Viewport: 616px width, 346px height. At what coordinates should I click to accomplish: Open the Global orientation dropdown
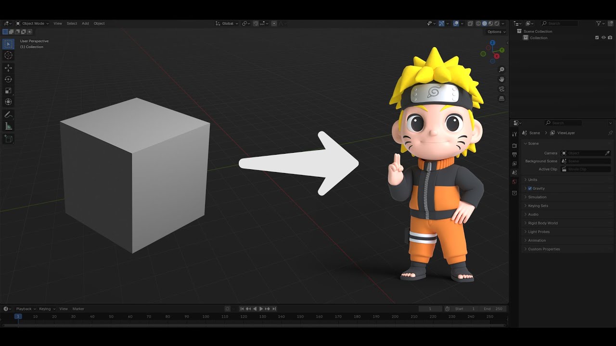[x=227, y=23]
